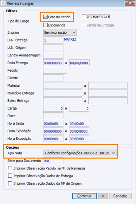The height and width of the screenshot is (204, 136).
Task: Click the Carga final number field
Action: tap(79, 108)
